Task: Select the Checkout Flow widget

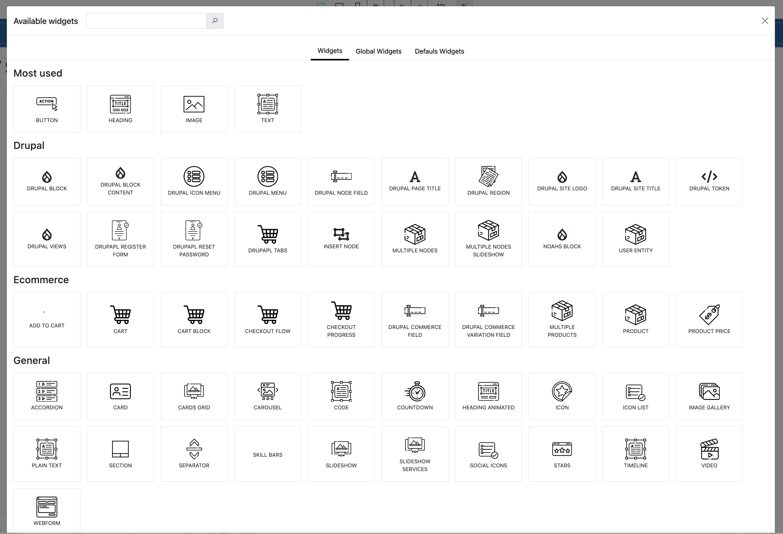Action: point(267,320)
